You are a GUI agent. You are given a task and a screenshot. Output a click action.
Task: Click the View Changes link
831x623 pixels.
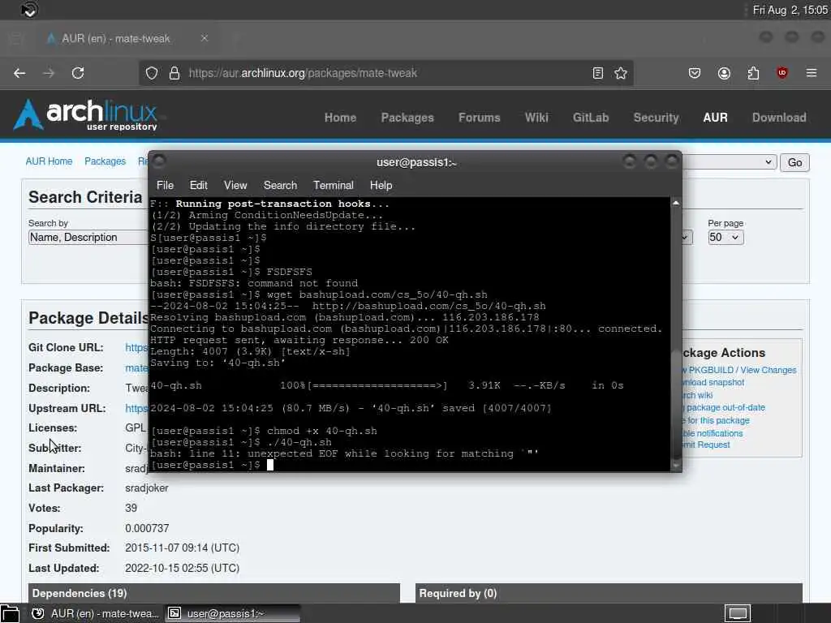pos(769,370)
